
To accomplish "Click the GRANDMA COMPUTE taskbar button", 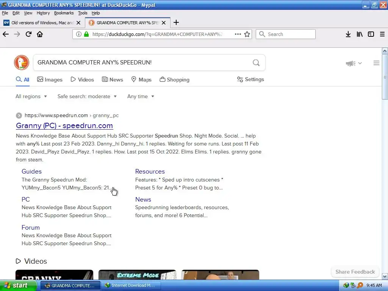I will (70, 286).
